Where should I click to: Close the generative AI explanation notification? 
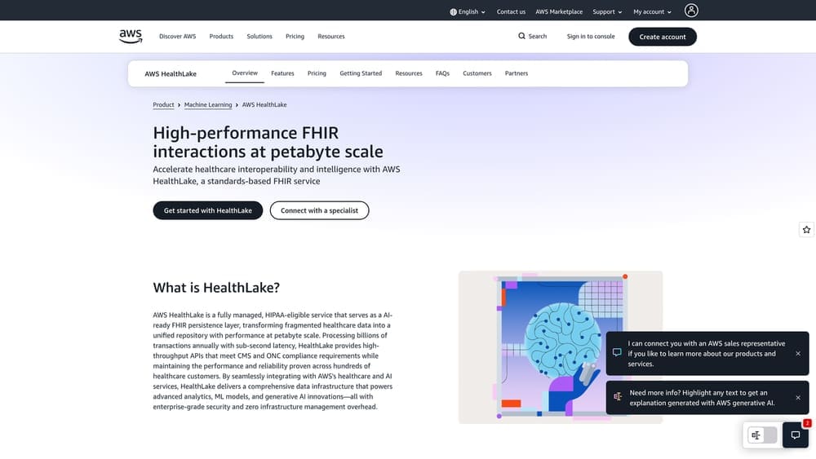click(798, 398)
